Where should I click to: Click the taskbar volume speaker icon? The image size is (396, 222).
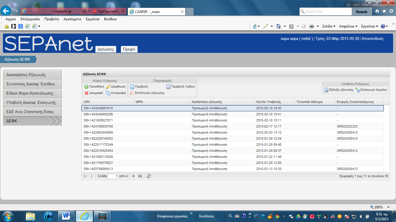pyautogui.click(x=361, y=216)
